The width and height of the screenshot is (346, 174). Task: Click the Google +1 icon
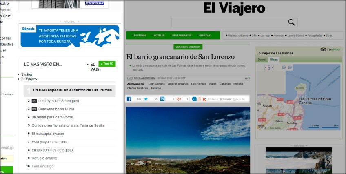(178, 99)
